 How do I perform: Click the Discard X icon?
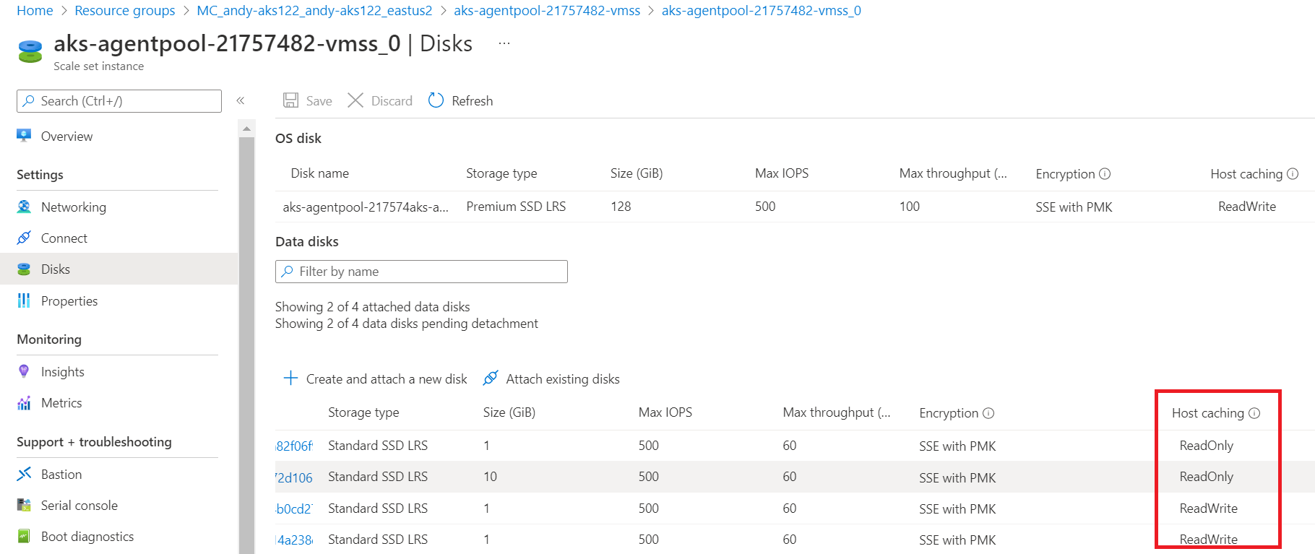click(x=355, y=100)
